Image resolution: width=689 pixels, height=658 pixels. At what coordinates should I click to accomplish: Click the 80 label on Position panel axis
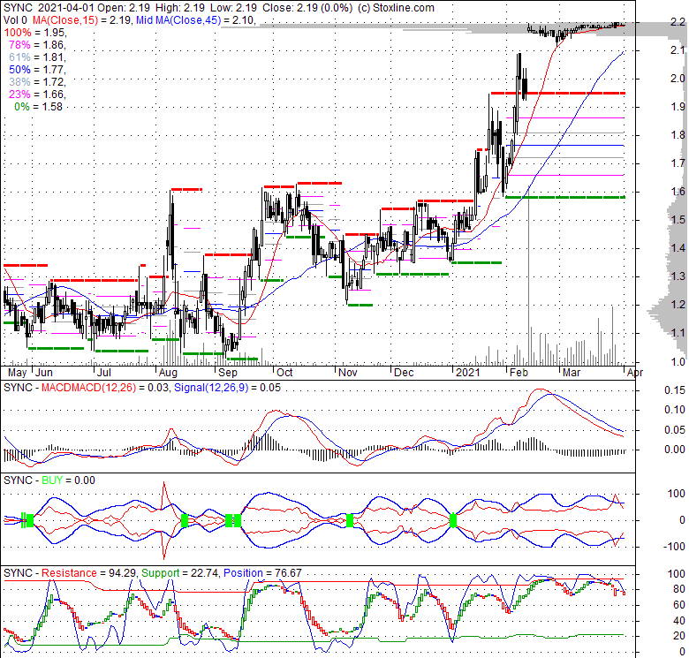(x=679, y=589)
